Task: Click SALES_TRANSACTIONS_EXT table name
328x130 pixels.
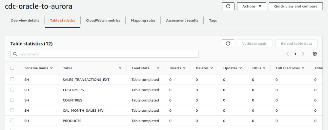Action: click(x=86, y=80)
